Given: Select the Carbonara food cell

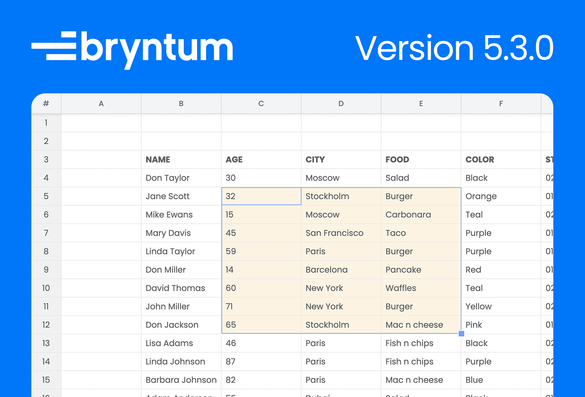Looking at the screenshot, I should 421,215.
